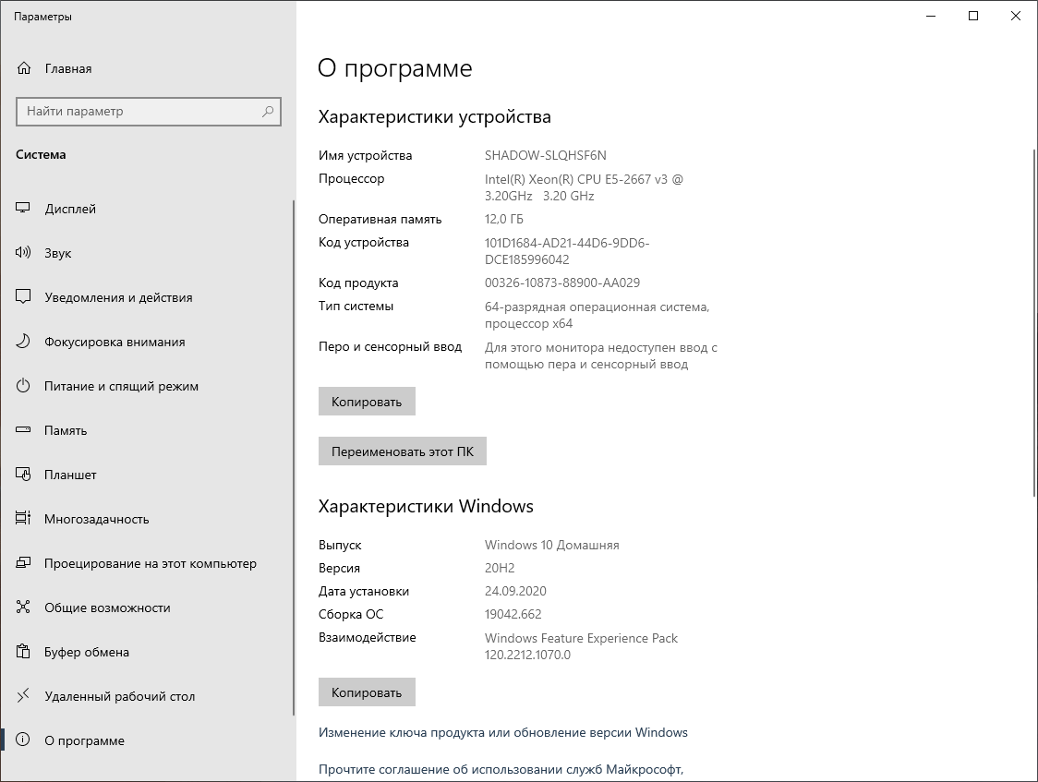This screenshot has height=782, width=1038.
Task: Click the search magnifier in settings search
Action: tap(268, 112)
